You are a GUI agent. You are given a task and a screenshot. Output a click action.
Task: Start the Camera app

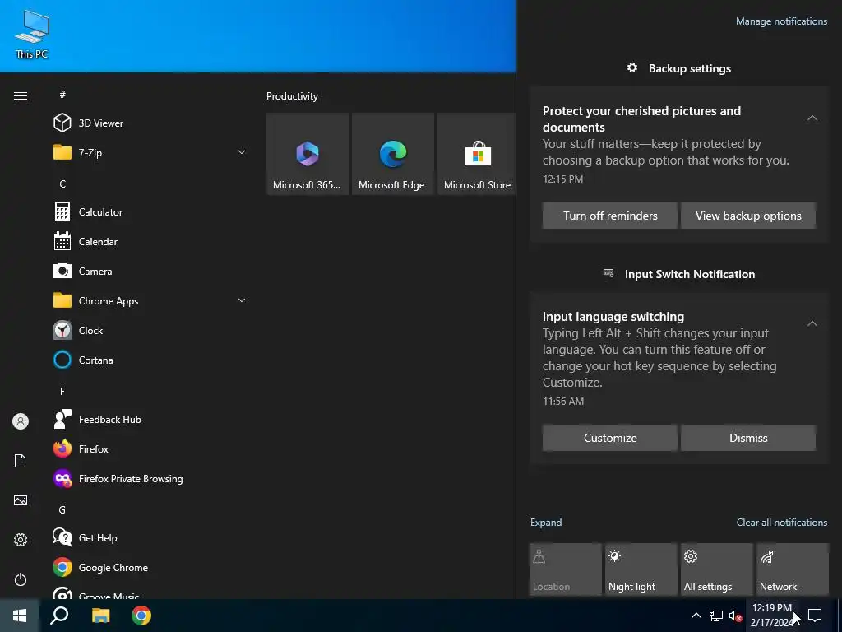[150, 271]
